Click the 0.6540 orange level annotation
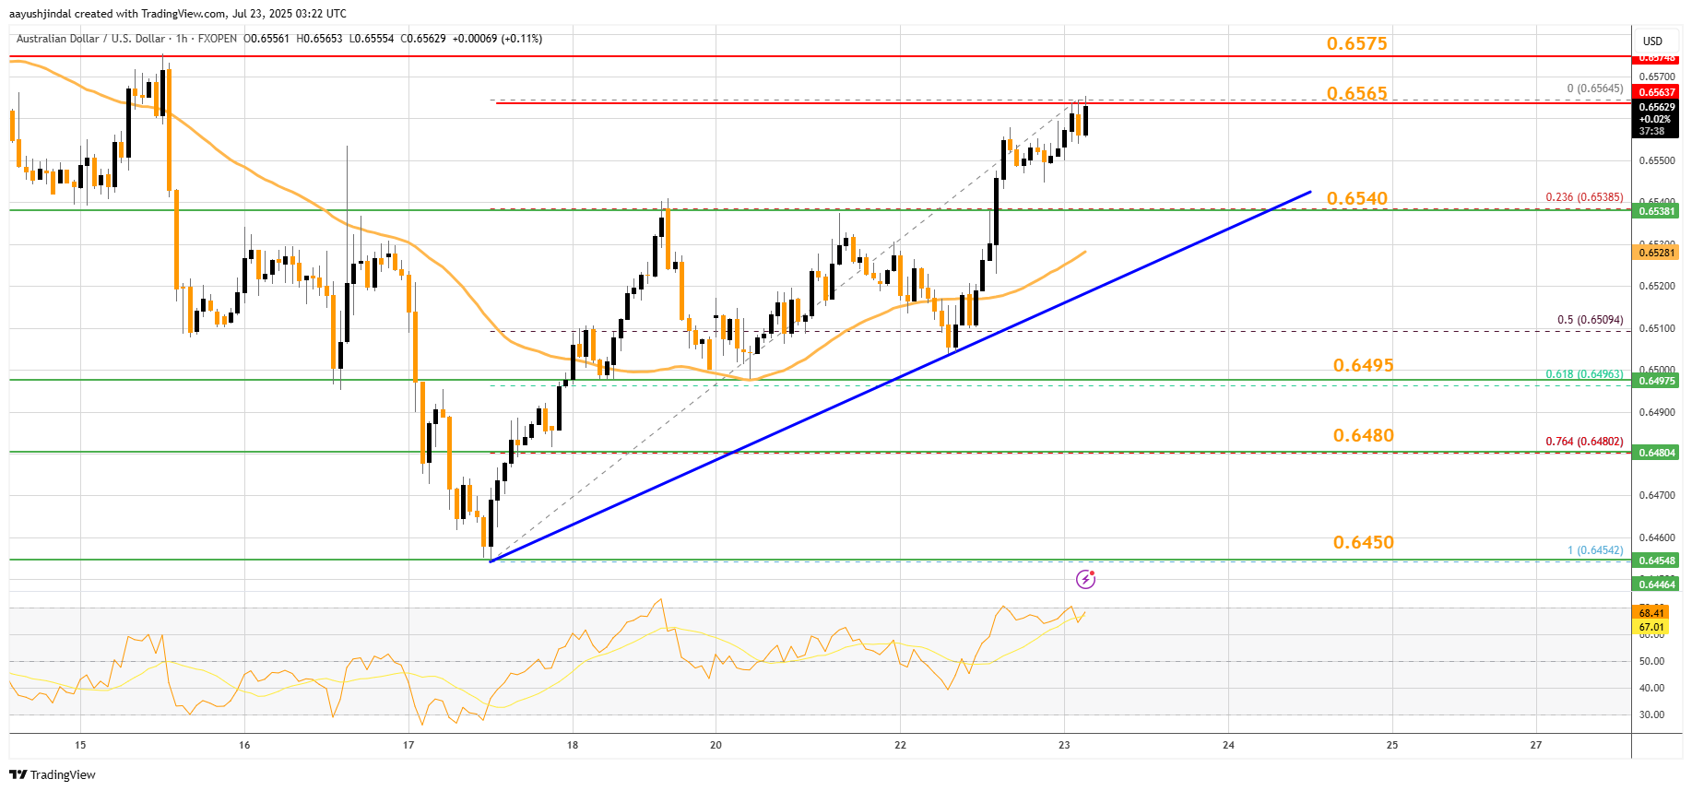1692x791 pixels. [x=1356, y=198]
